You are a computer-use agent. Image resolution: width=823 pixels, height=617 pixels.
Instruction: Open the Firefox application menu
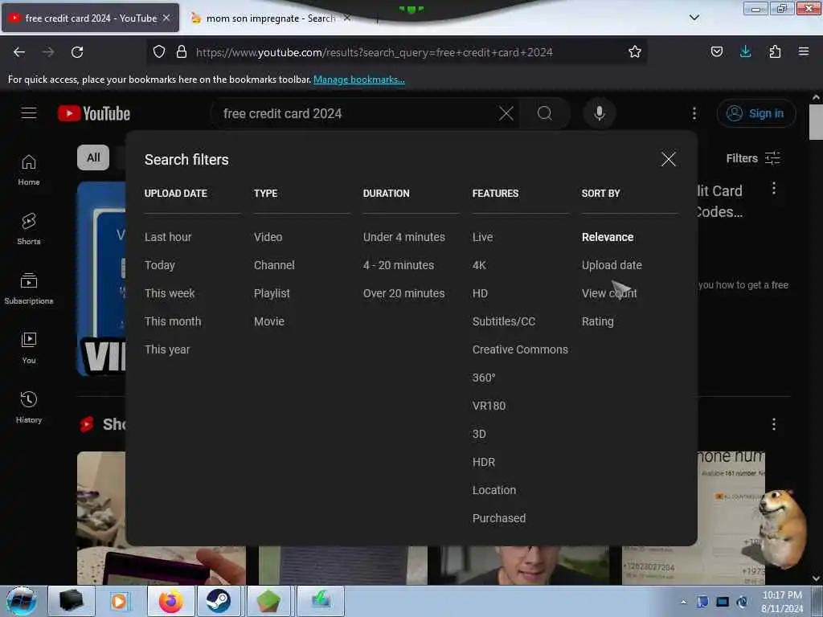803,51
